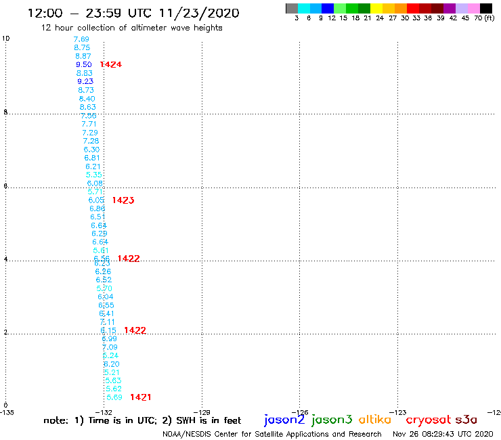Image resolution: width=501 pixels, height=440 pixels.
Task: Select the wave height value 8.63
Action: point(87,107)
